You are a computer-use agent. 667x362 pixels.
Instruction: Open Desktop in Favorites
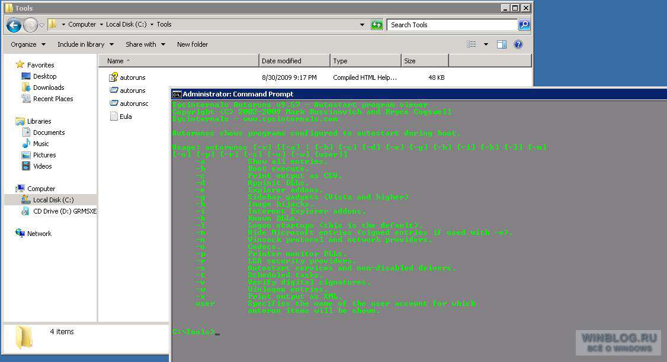pos(44,76)
